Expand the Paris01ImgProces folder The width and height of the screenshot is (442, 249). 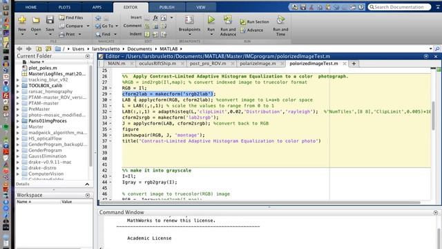[18, 121]
